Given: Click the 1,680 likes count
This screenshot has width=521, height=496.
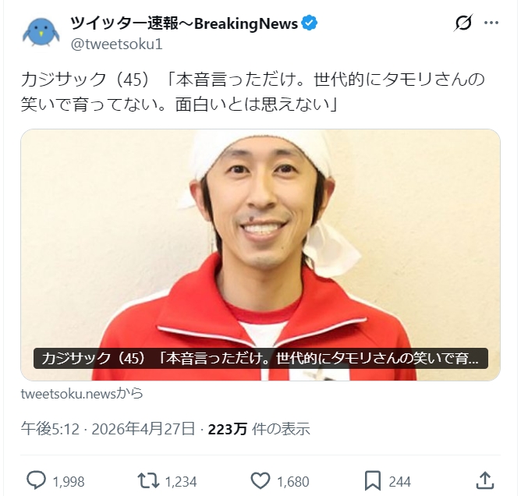Looking at the screenshot, I should click(293, 482).
